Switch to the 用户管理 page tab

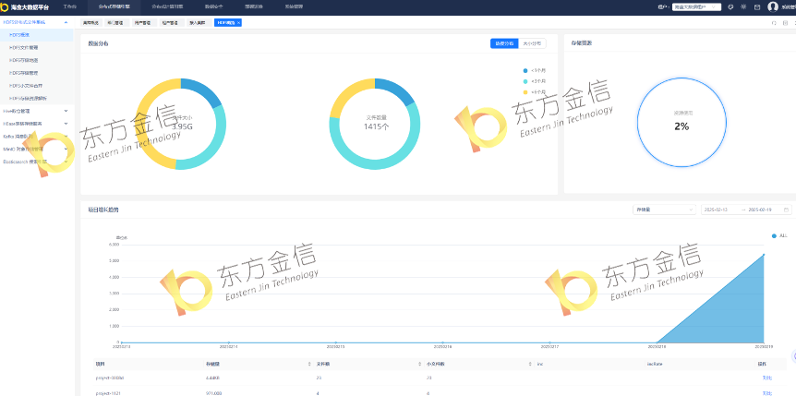(142, 23)
